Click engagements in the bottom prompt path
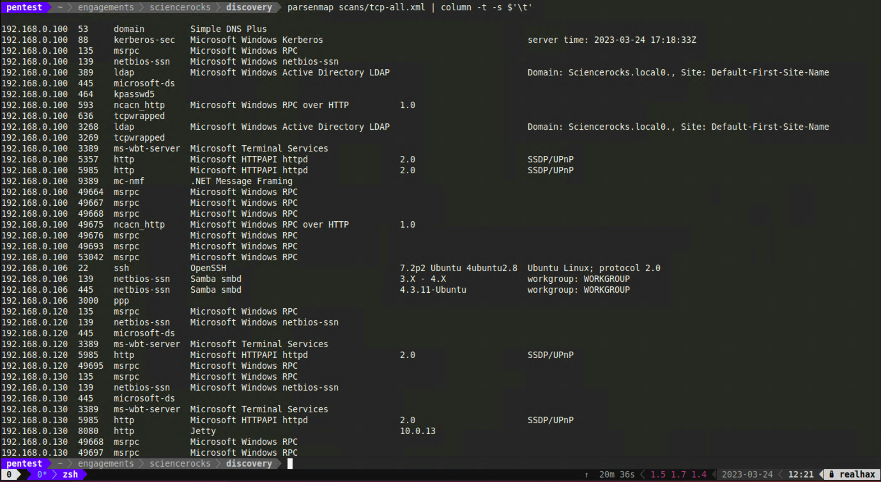Image resolution: width=881 pixels, height=482 pixels. [105, 463]
